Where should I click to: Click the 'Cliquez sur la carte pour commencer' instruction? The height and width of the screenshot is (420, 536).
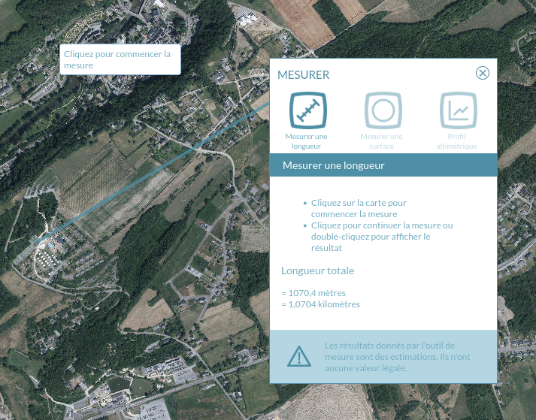[359, 208]
